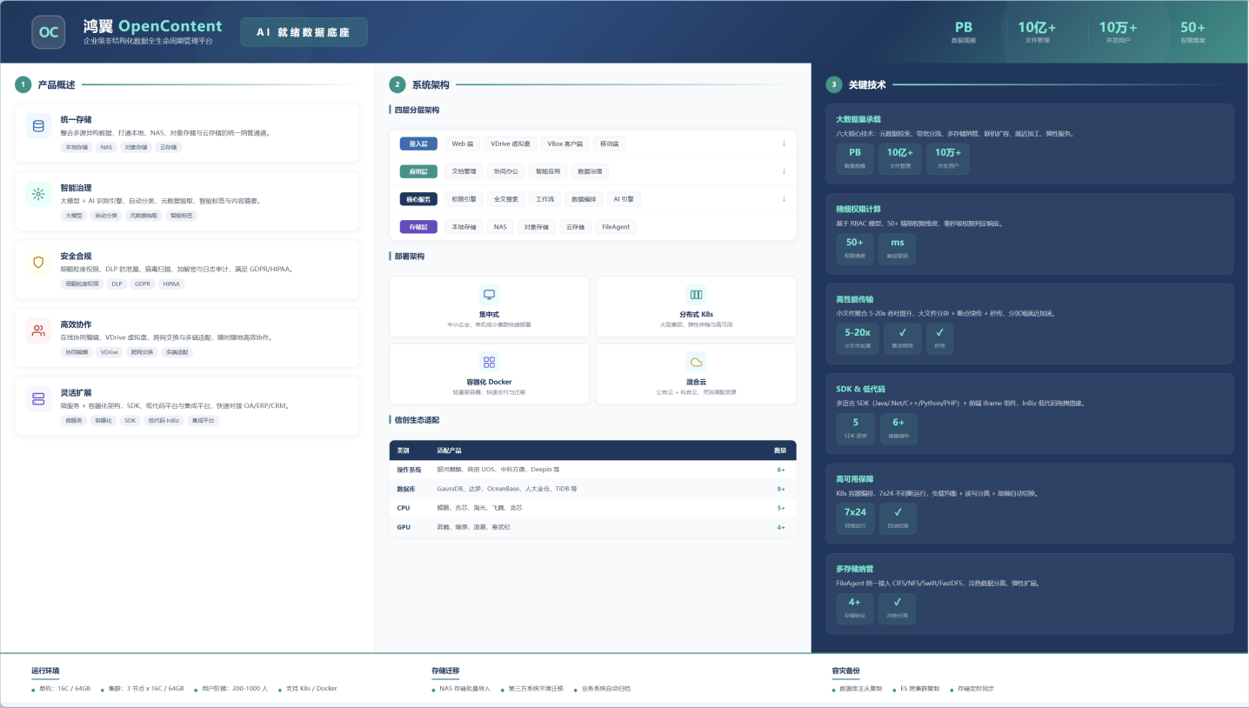Click the 智能治理 gear icon
This screenshot has width=1249, height=708.
pos(38,194)
